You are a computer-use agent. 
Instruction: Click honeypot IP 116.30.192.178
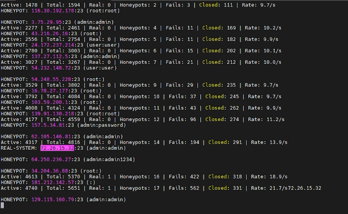tap(53, 11)
